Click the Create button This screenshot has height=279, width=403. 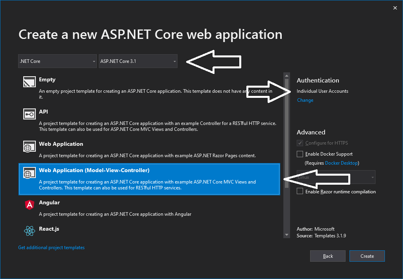(x=367, y=256)
